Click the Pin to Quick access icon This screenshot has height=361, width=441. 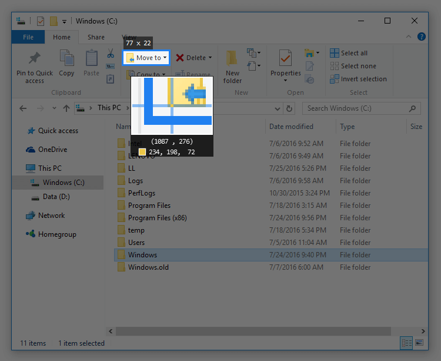[35, 59]
